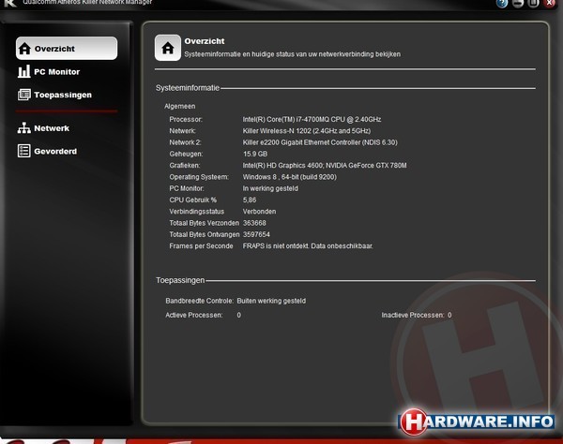Select graphics value 'Intel(R) HD Graphics 4600; NVIDIA GeForce GTX 780M'
Viewport: 563px width, 444px height.
click(325, 165)
